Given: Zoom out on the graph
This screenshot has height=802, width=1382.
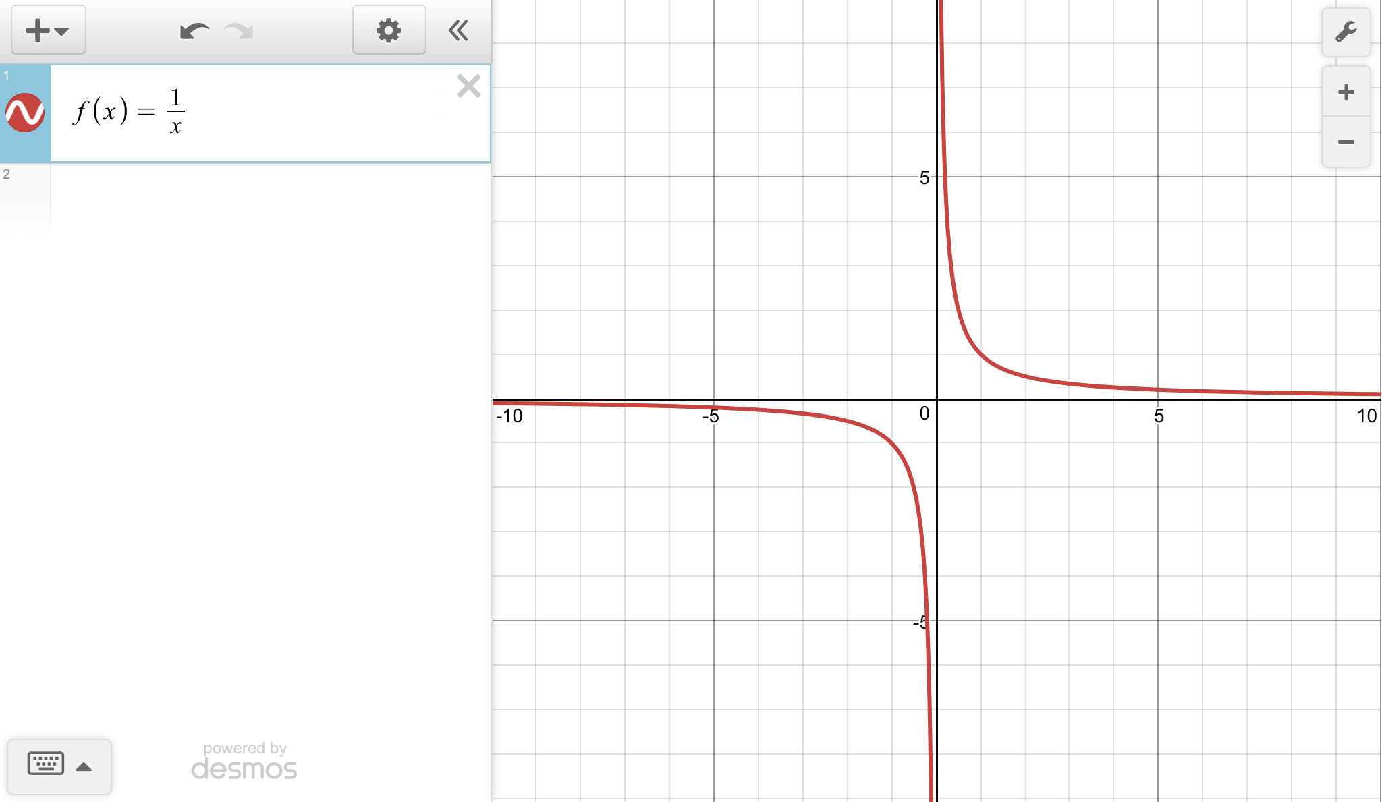Looking at the screenshot, I should click(x=1346, y=142).
